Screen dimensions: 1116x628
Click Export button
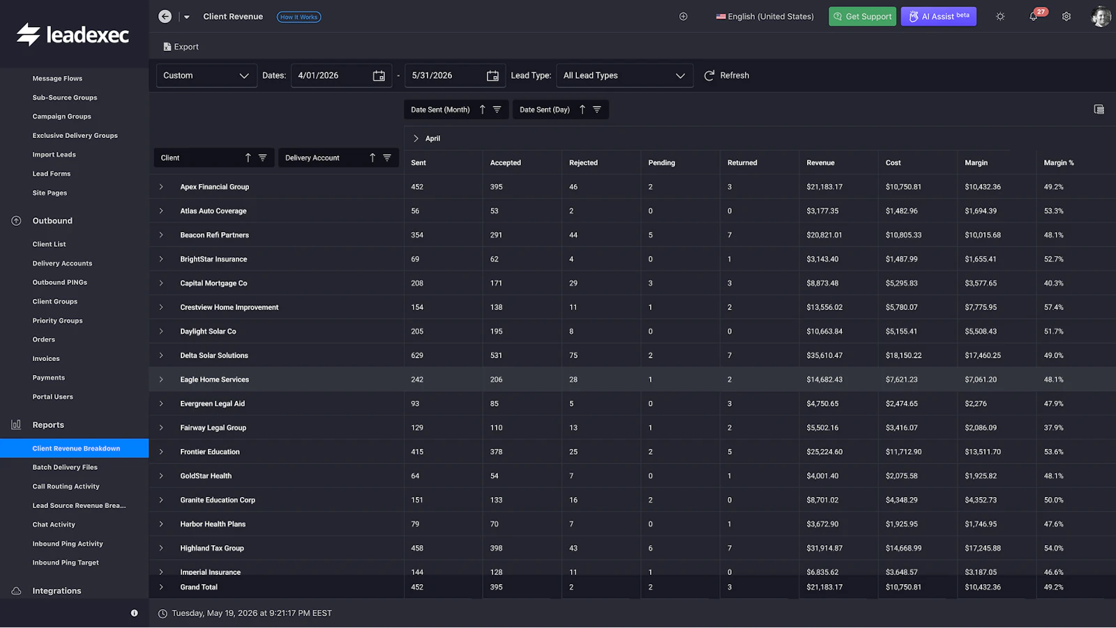click(x=181, y=47)
